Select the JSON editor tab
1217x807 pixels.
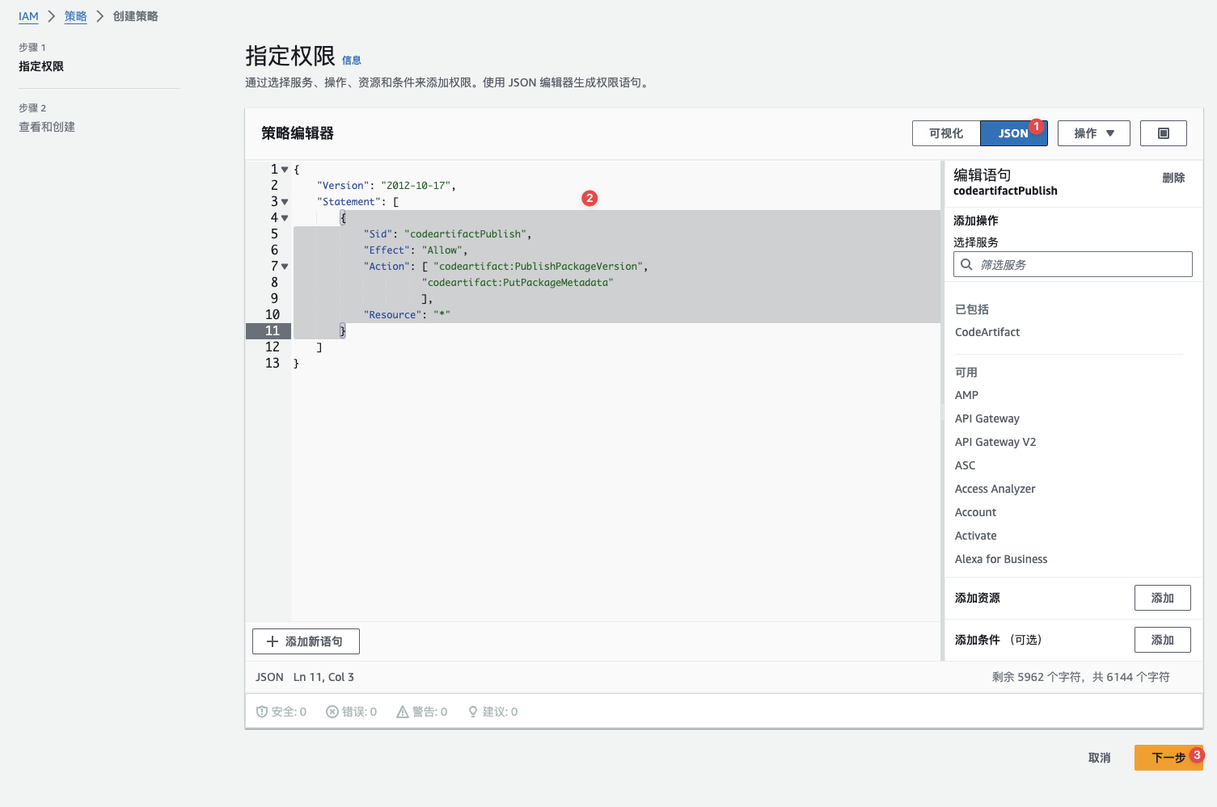[1013, 133]
